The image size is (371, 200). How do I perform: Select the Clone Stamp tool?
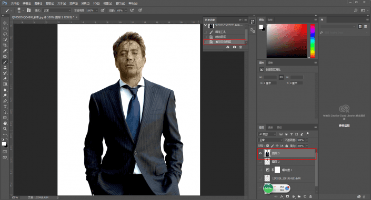click(x=5, y=68)
